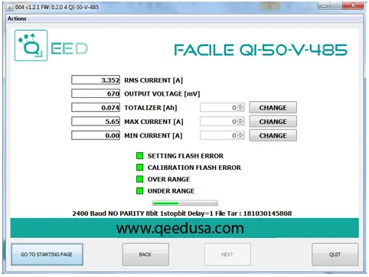This screenshot has height=277, width=369.
Task: Decrease the MIN CURRENT spinner value
Action: [240, 138]
